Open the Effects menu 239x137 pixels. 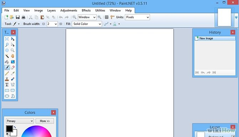pos(86,10)
